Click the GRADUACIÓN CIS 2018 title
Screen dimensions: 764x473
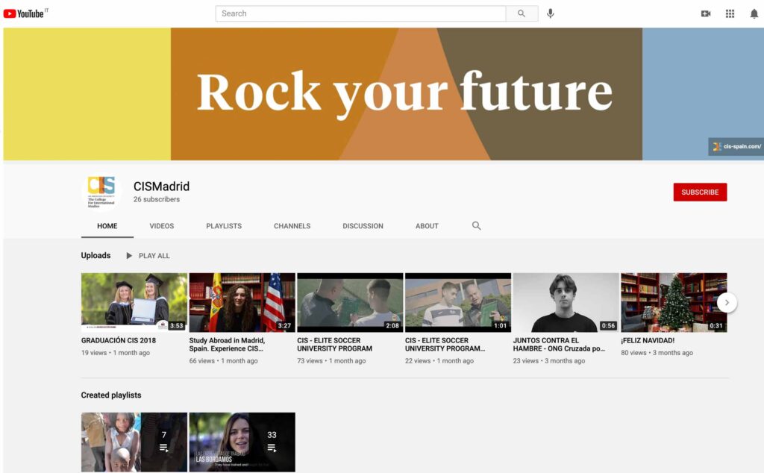click(x=119, y=340)
